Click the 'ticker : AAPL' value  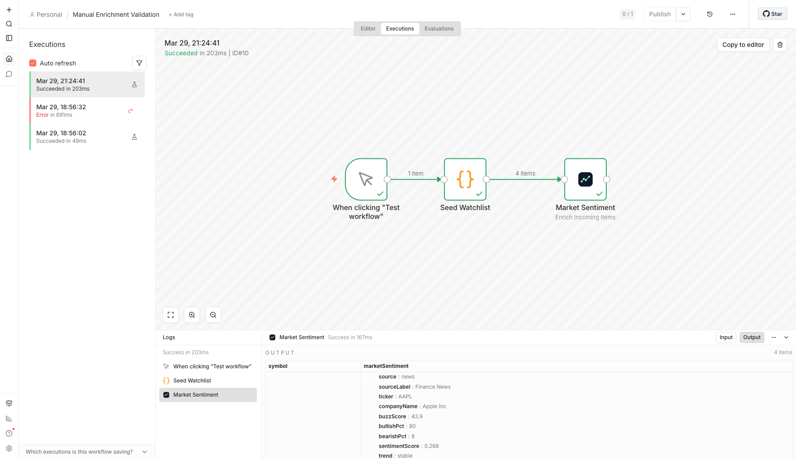[x=395, y=397]
